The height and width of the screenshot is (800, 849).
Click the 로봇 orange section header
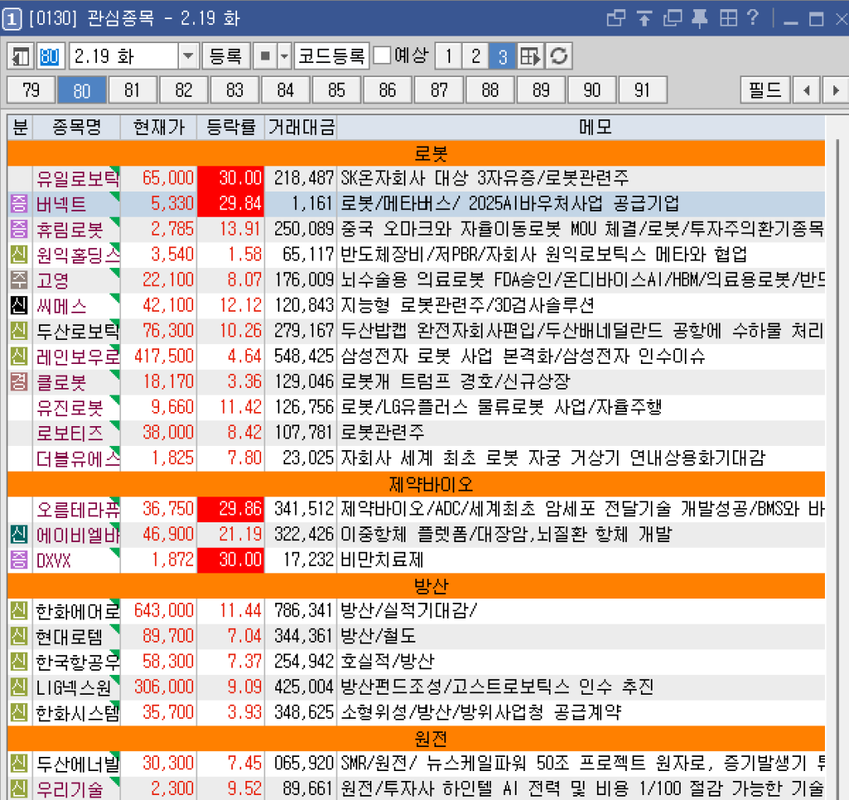[x=416, y=153]
